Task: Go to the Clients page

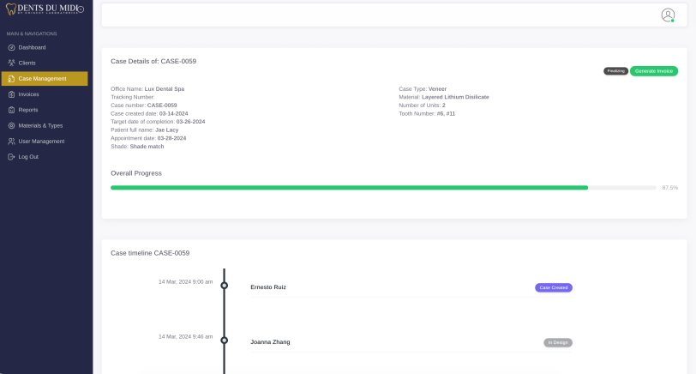Action: [x=45, y=63]
